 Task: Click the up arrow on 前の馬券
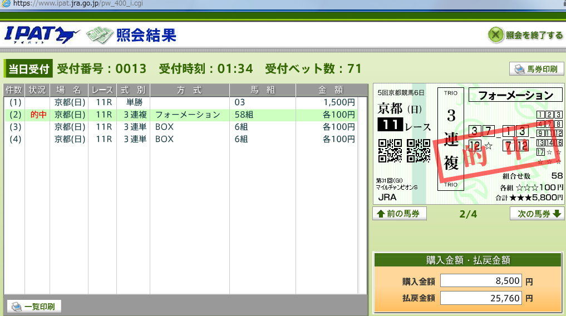[381, 214]
